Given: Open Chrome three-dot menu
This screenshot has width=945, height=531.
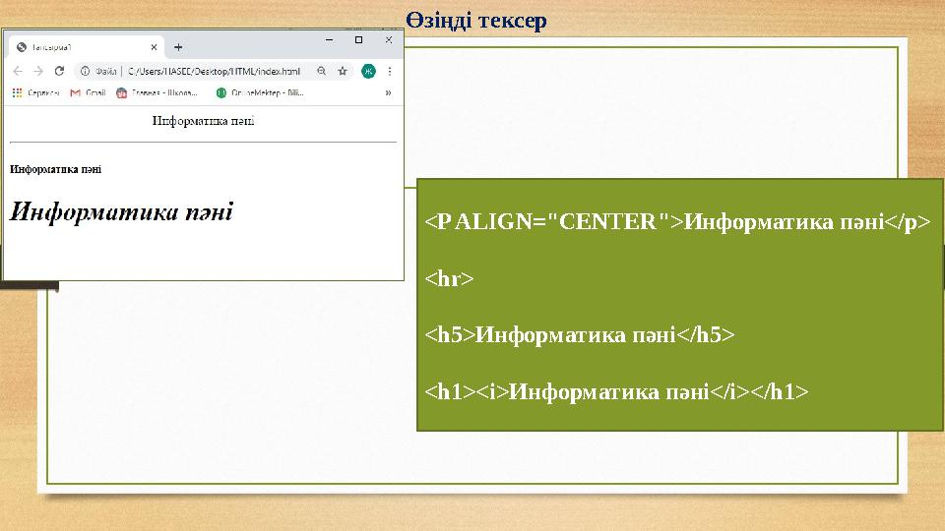Looking at the screenshot, I should [x=390, y=71].
